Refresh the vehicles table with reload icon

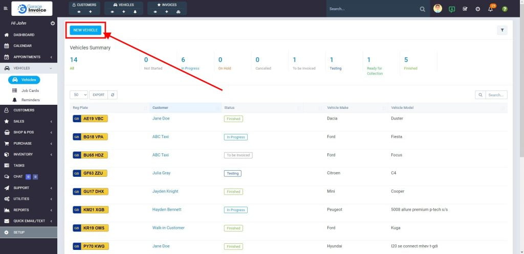[x=113, y=95]
